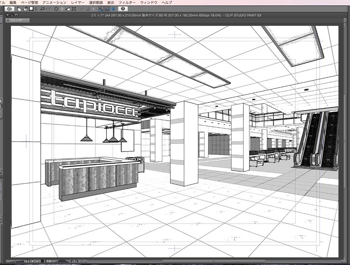
Task: Open the 選択範囲 menu
Action: [x=96, y=3]
